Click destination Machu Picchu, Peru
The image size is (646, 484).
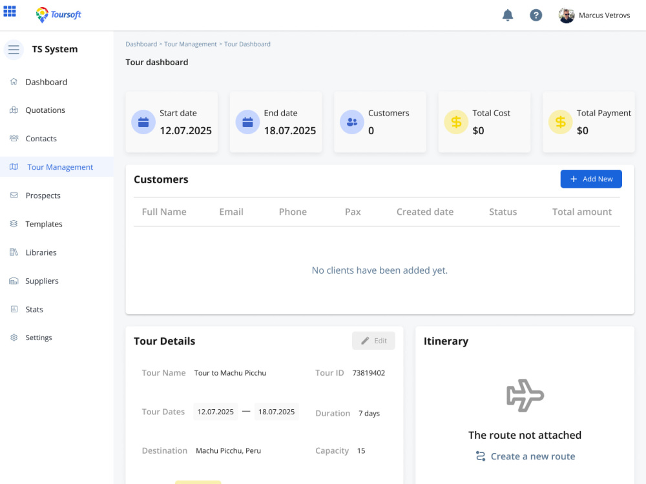click(x=228, y=450)
